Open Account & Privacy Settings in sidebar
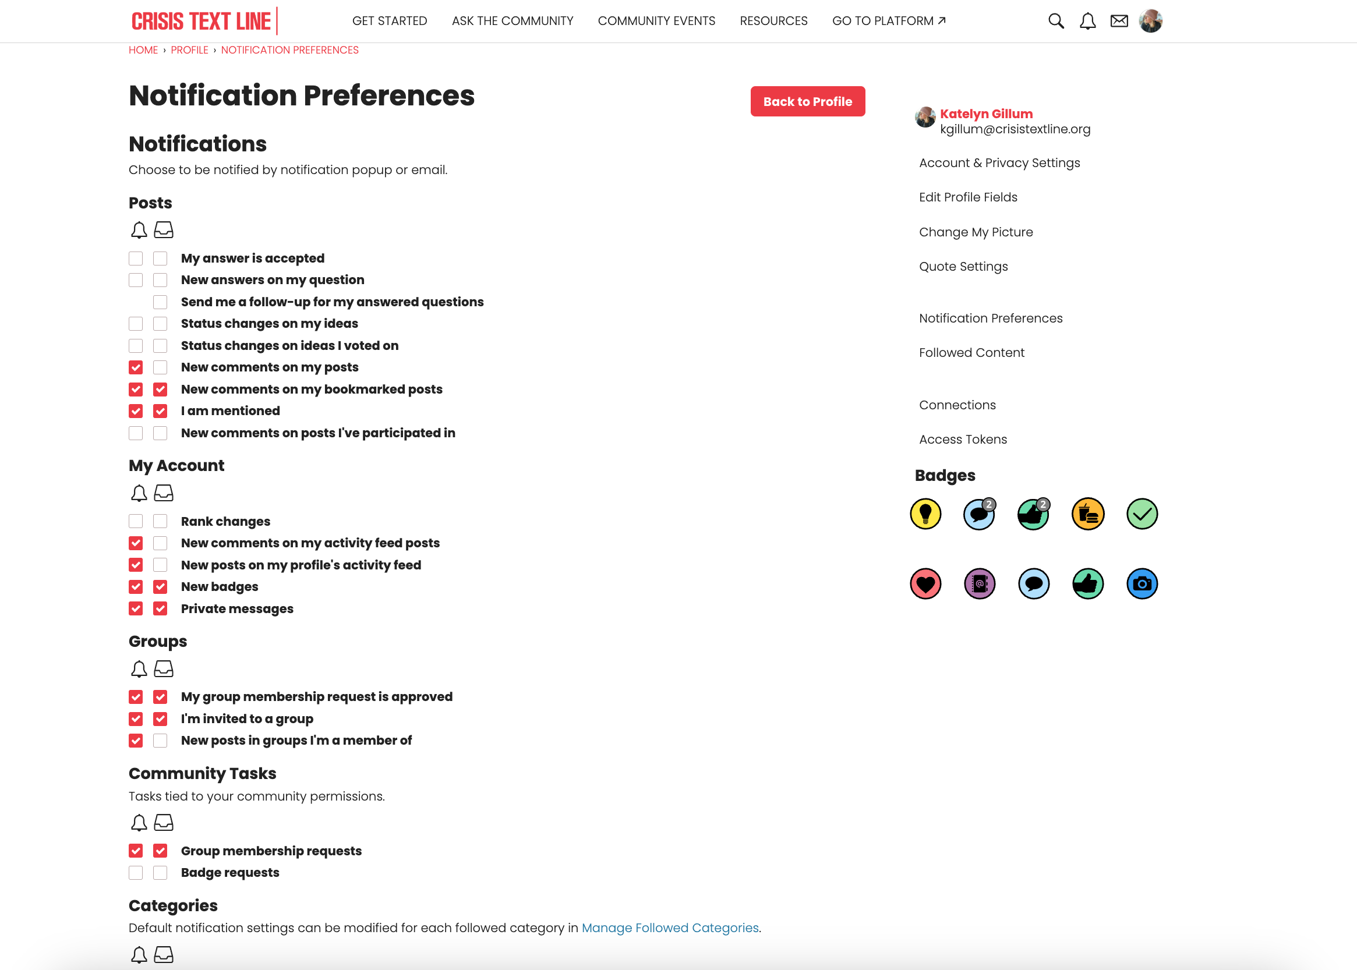The height and width of the screenshot is (970, 1357). (x=999, y=162)
